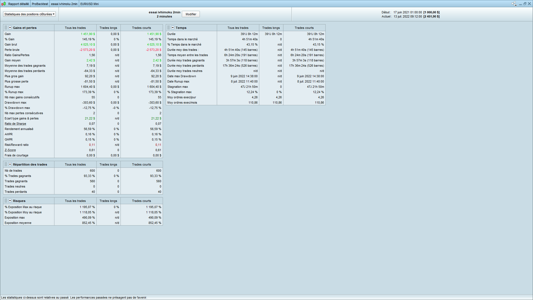533x300 pixels.
Task: Click the Modifier button
Action: [x=191, y=14]
